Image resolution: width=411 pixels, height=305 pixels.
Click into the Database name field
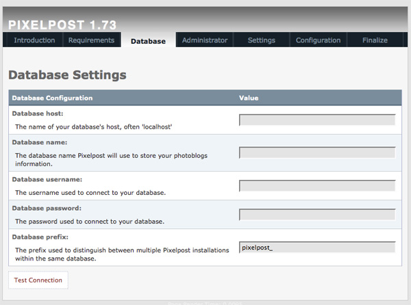click(x=317, y=152)
